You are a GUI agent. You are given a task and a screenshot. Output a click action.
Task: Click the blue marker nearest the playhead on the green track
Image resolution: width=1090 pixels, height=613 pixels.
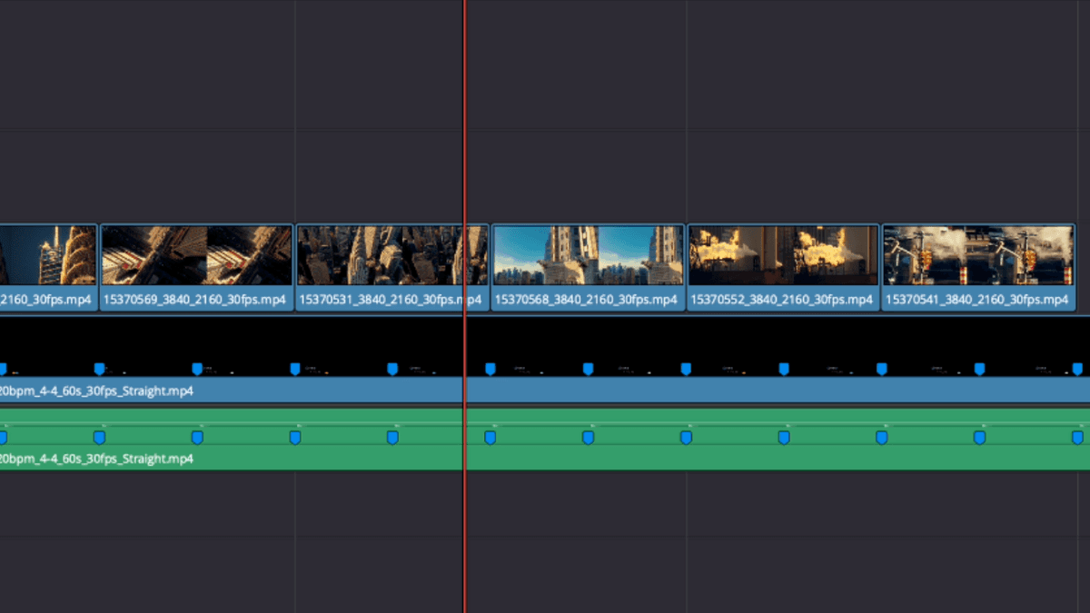click(x=489, y=436)
